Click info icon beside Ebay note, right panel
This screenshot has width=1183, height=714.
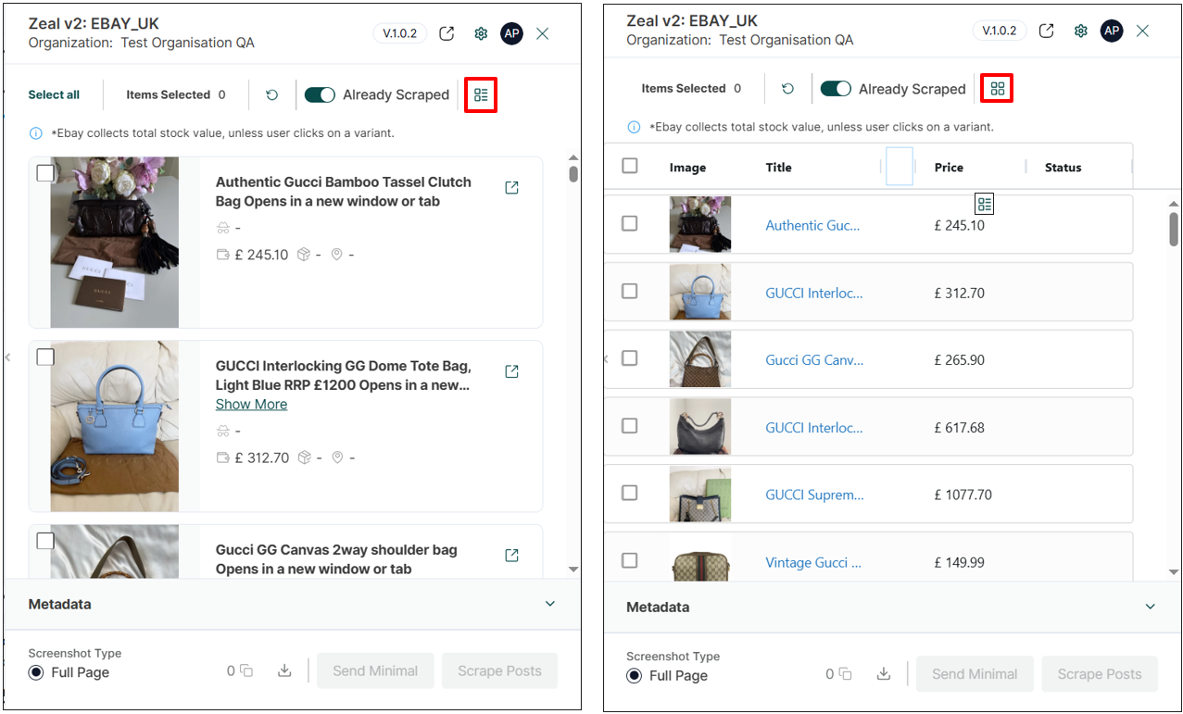(635, 127)
